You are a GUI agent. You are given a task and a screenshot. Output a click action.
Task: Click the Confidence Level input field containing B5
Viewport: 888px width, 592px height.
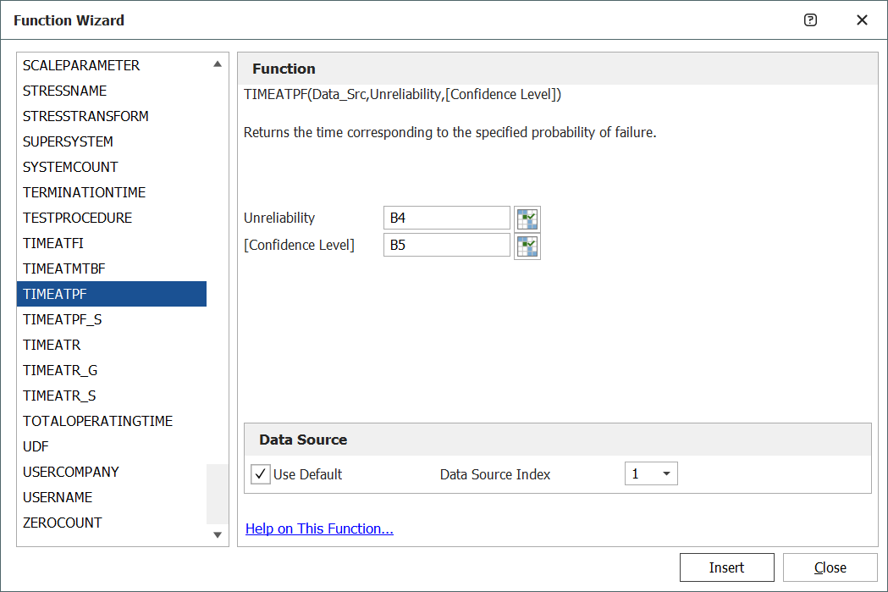(446, 245)
